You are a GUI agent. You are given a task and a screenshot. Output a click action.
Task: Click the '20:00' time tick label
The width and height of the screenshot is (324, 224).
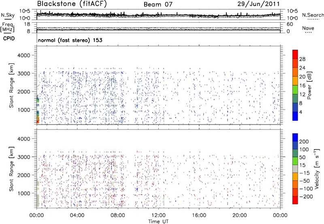click(x=240, y=216)
